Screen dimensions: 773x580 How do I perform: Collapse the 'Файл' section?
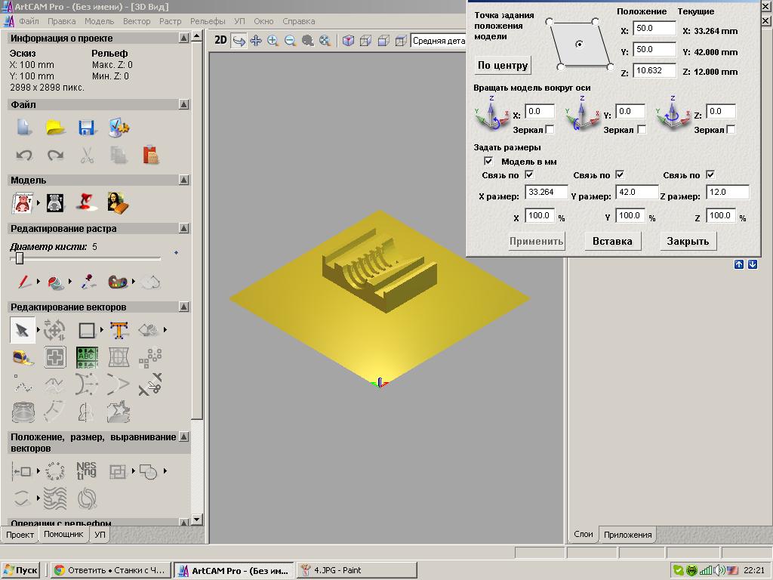184,104
